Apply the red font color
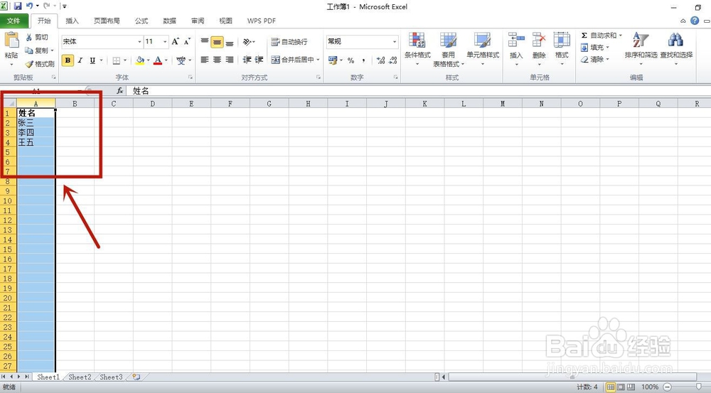 (157, 60)
